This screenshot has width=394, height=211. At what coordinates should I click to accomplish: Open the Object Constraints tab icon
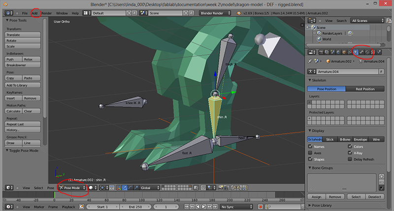(x=350, y=52)
